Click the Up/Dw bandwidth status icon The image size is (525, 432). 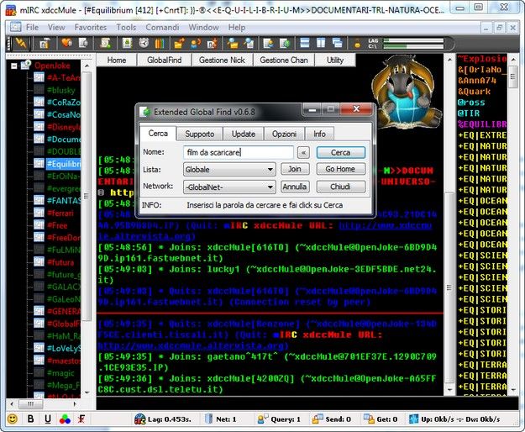click(x=414, y=419)
